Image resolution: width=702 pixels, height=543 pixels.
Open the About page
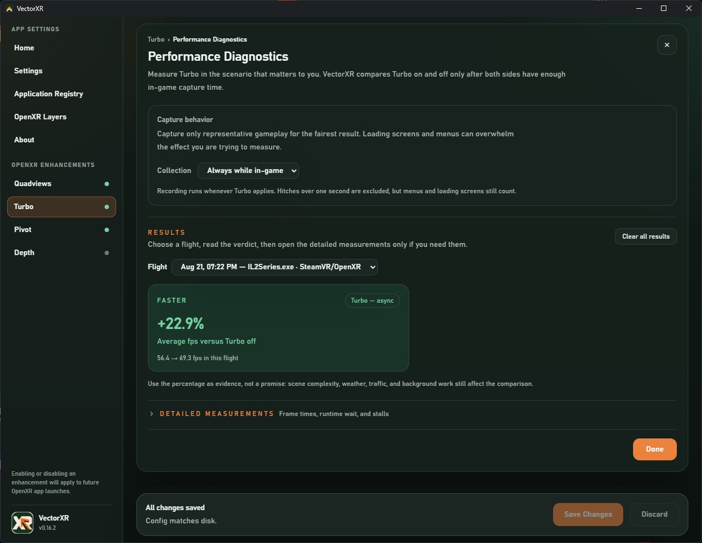24,140
